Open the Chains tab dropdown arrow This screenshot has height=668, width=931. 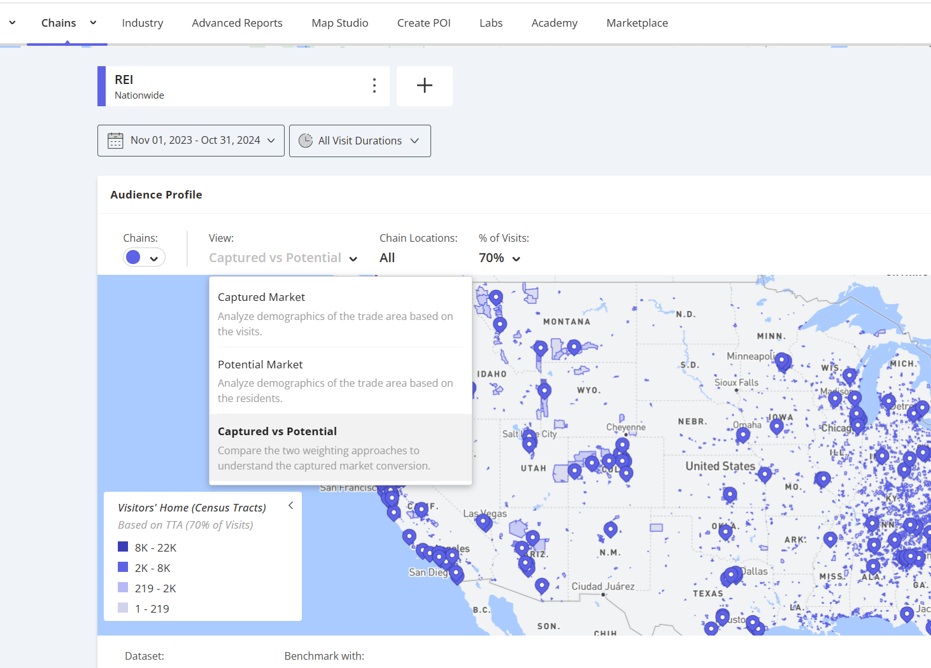93,23
